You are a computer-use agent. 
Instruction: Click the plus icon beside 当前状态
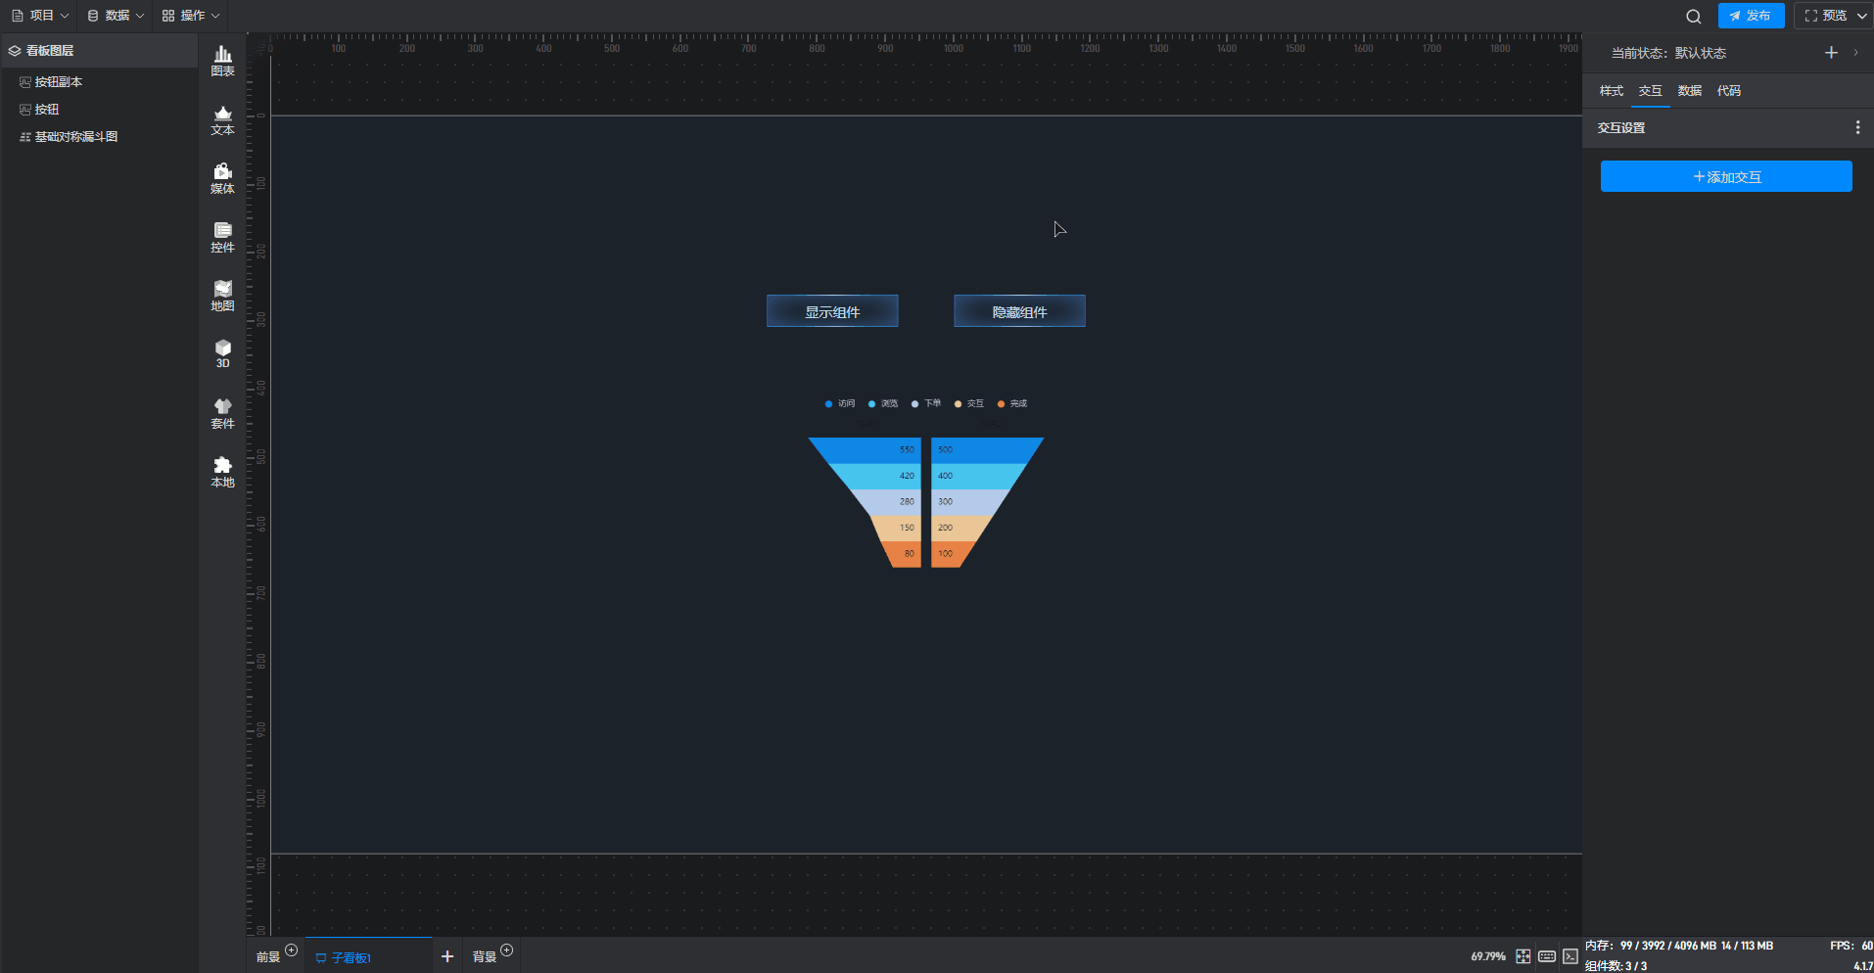click(x=1831, y=53)
